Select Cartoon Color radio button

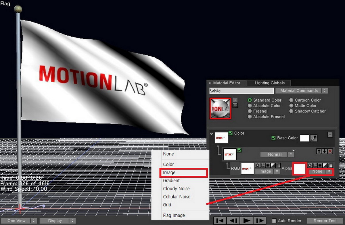pos(291,100)
